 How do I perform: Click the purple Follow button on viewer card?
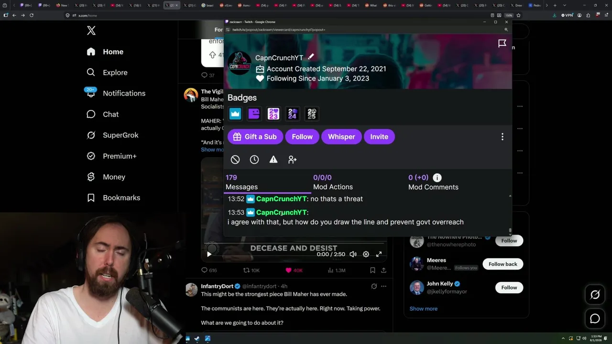click(x=302, y=137)
